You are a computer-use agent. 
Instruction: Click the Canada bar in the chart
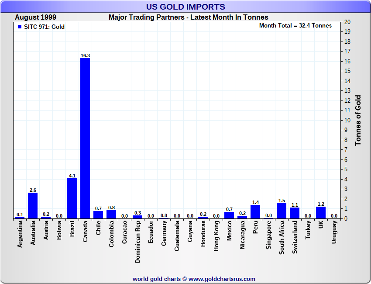(x=85, y=138)
